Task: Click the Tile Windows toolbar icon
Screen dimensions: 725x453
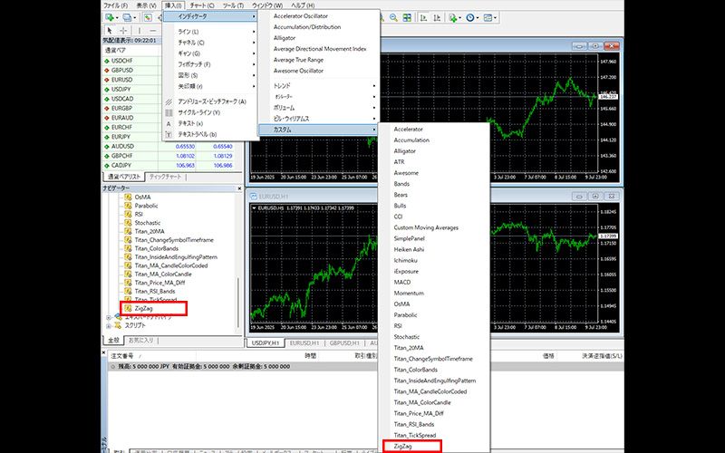Action: coord(407,17)
